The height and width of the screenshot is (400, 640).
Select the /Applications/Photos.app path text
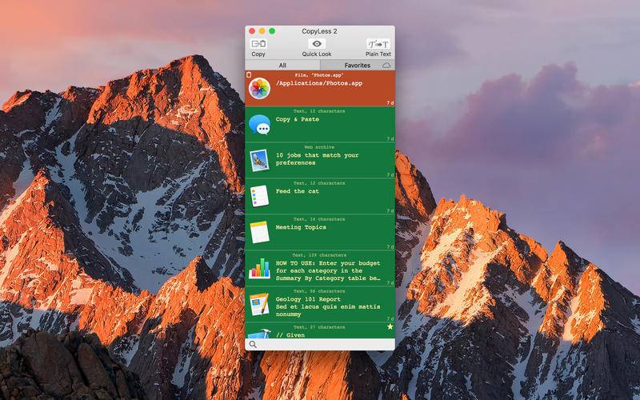(318, 83)
